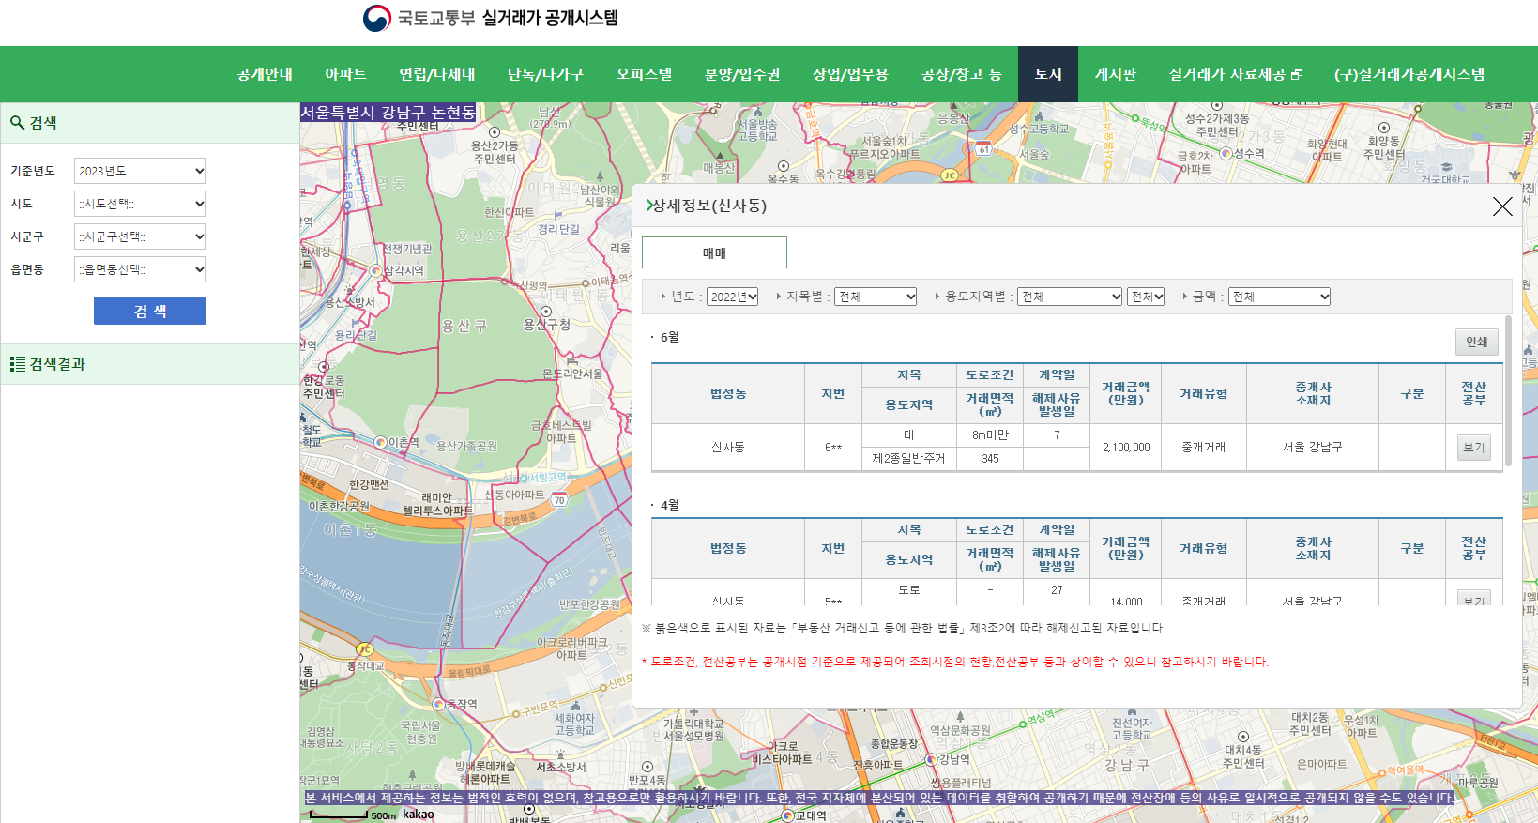Open the 공개안내 menu
1538x823 pixels.
click(265, 74)
